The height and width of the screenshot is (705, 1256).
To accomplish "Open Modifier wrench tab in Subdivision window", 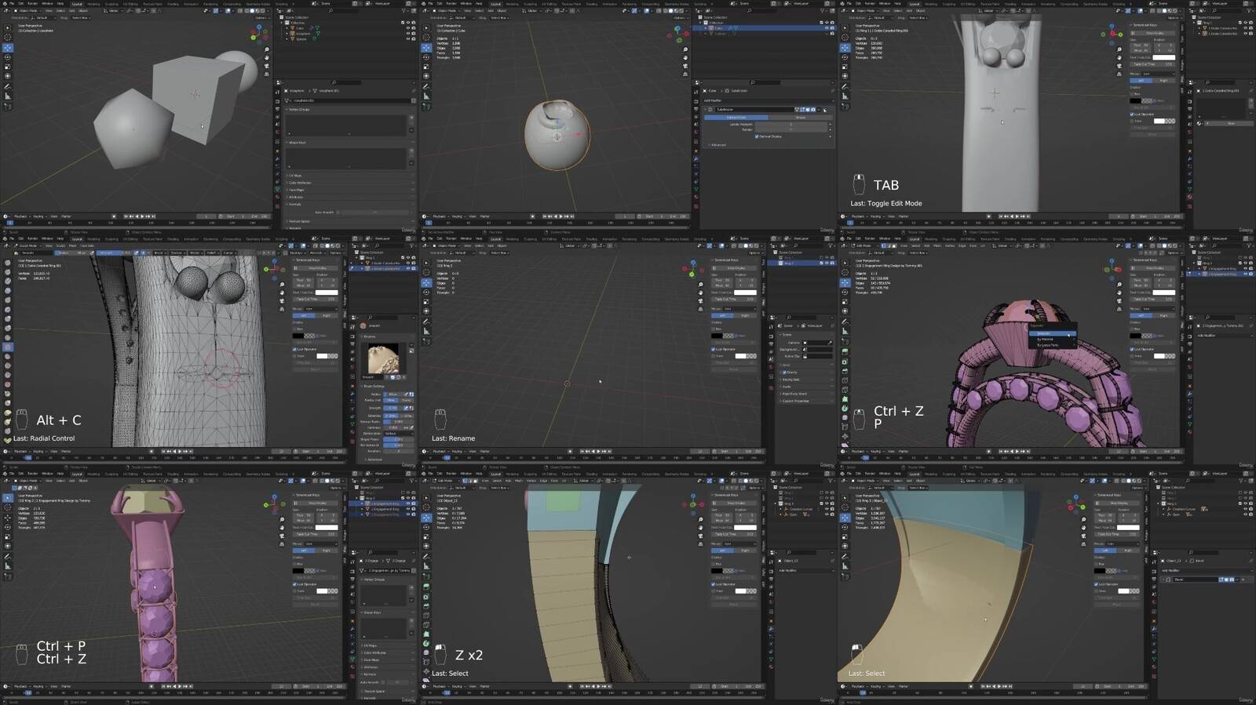I will [x=696, y=159].
